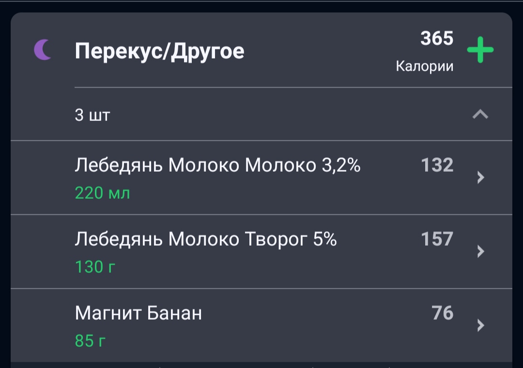523x368 pixels.
Task: Tap the 76 calorie value for banana
Action: [443, 313]
